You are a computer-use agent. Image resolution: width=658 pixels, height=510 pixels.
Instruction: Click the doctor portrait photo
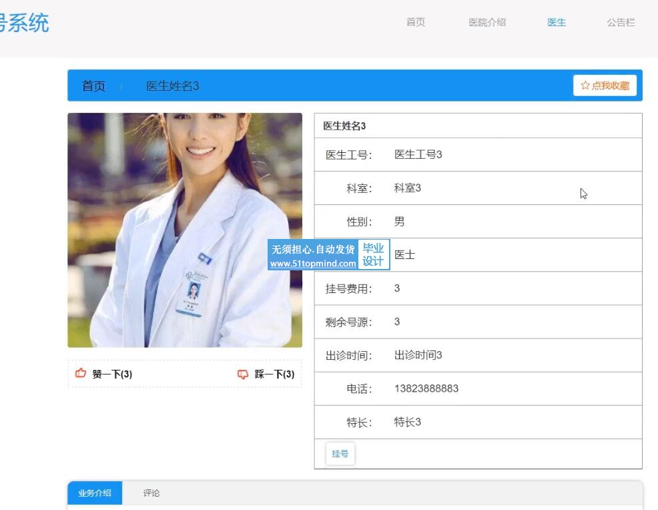click(185, 230)
